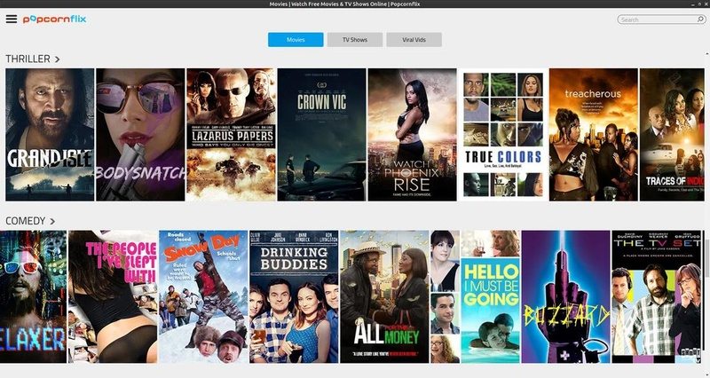Open the COMEDY category heading

coord(26,221)
